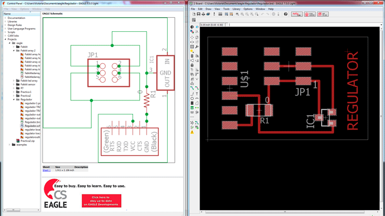The image size is (385, 216).
Task: Select the Circle tool
Action: click(192, 99)
